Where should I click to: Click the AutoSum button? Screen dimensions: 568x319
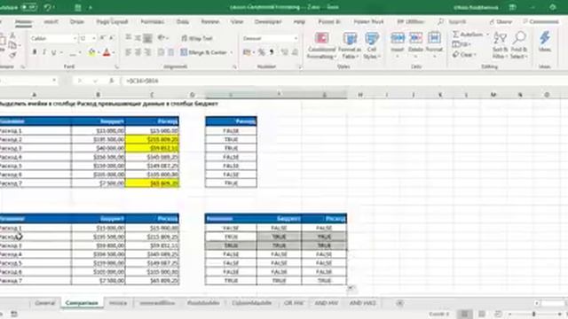pyautogui.click(x=468, y=35)
